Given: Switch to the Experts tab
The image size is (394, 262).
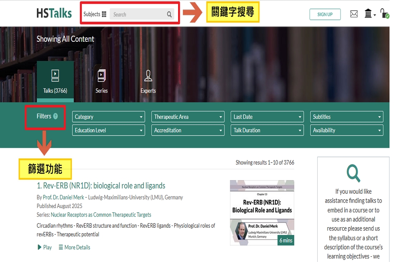Looking at the screenshot, I should [x=148, y=81].
